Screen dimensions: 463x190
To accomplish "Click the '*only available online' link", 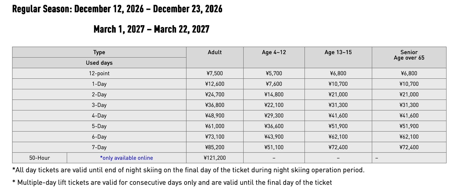I will click(x=126, y=158).
